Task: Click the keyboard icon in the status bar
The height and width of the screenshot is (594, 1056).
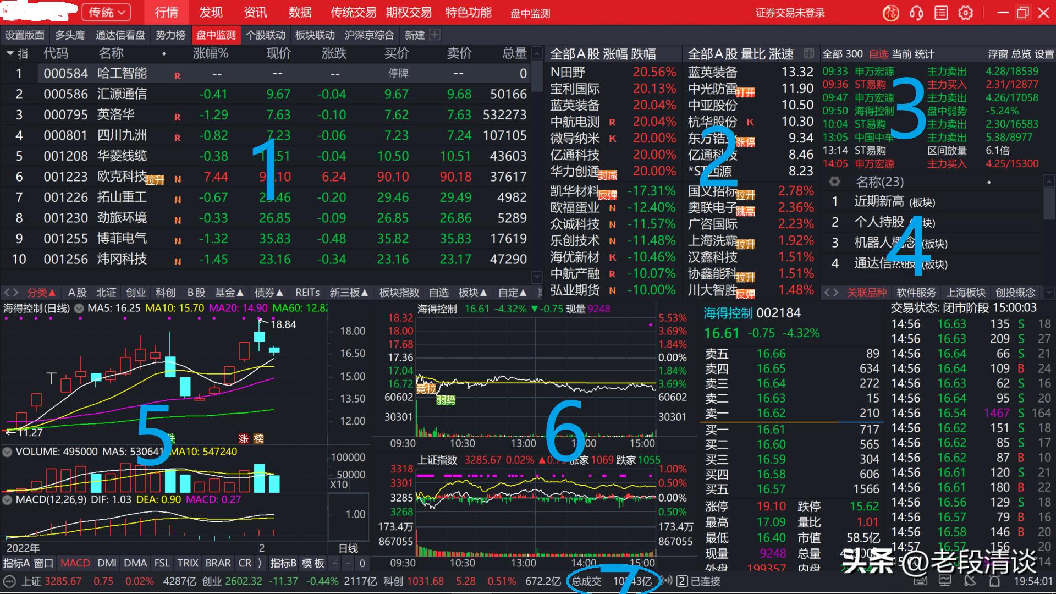Action: pyautogui.click(x=920, y=581)
